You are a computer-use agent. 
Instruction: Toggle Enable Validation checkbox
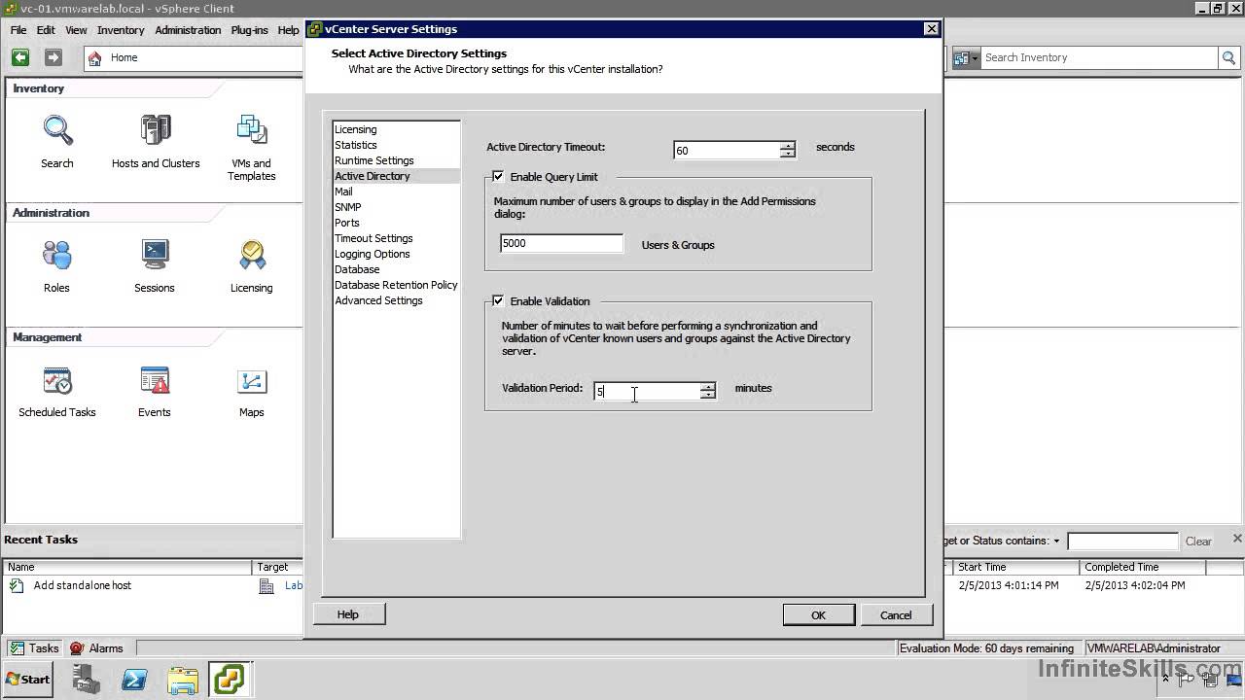click(x=498, y=301)
